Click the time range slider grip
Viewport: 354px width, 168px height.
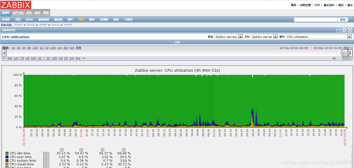(x=345, y=53)
